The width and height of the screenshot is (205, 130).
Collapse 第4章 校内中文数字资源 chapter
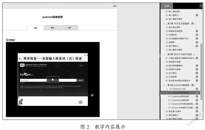[164, 54]
